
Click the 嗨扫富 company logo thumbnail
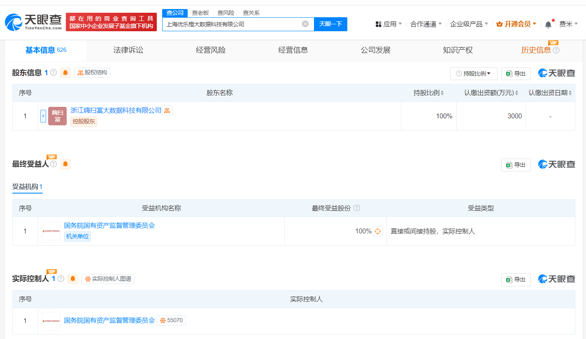click(x=57, y=116)
